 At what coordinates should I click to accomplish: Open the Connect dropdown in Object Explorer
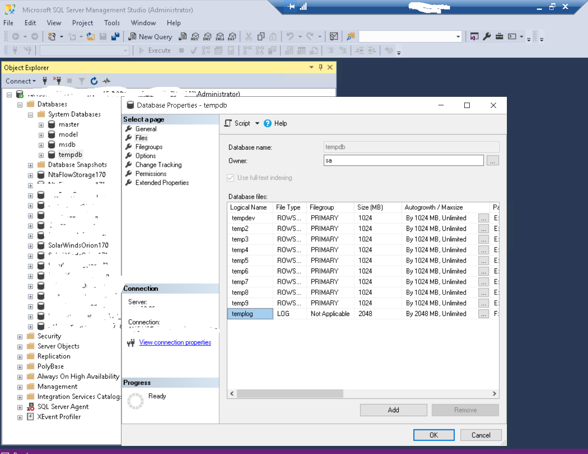click(21, 81)
